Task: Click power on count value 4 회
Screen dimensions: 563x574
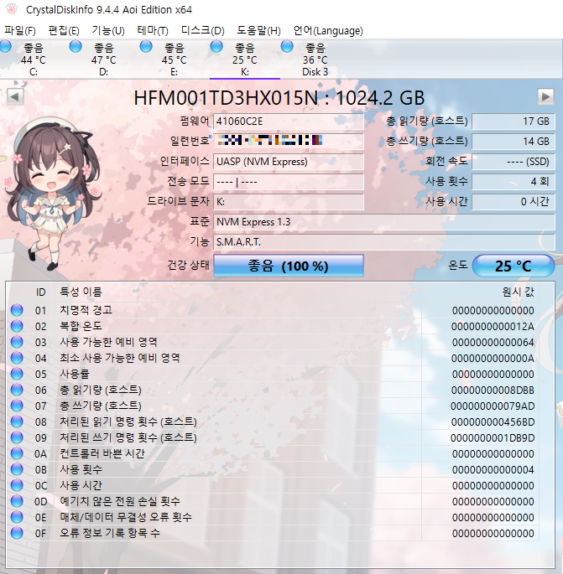Action: [x=513, y=182]
